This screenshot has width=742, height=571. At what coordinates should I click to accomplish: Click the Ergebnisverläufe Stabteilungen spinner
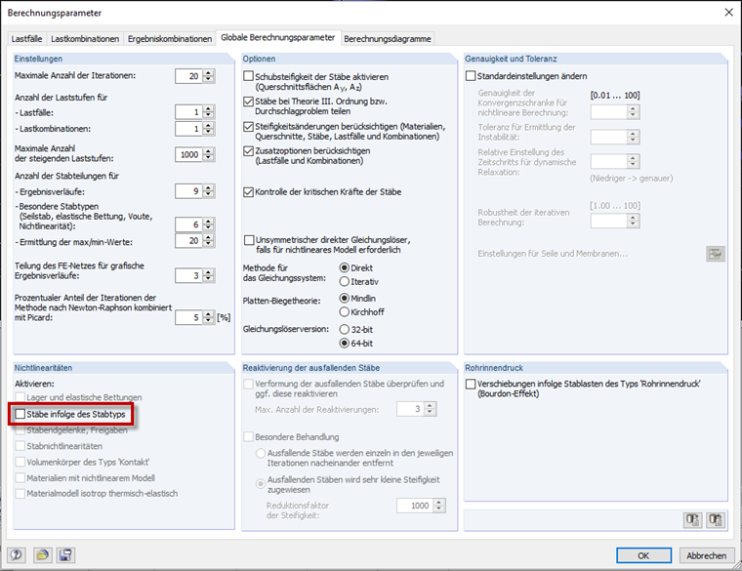click(x=208, y=191)
